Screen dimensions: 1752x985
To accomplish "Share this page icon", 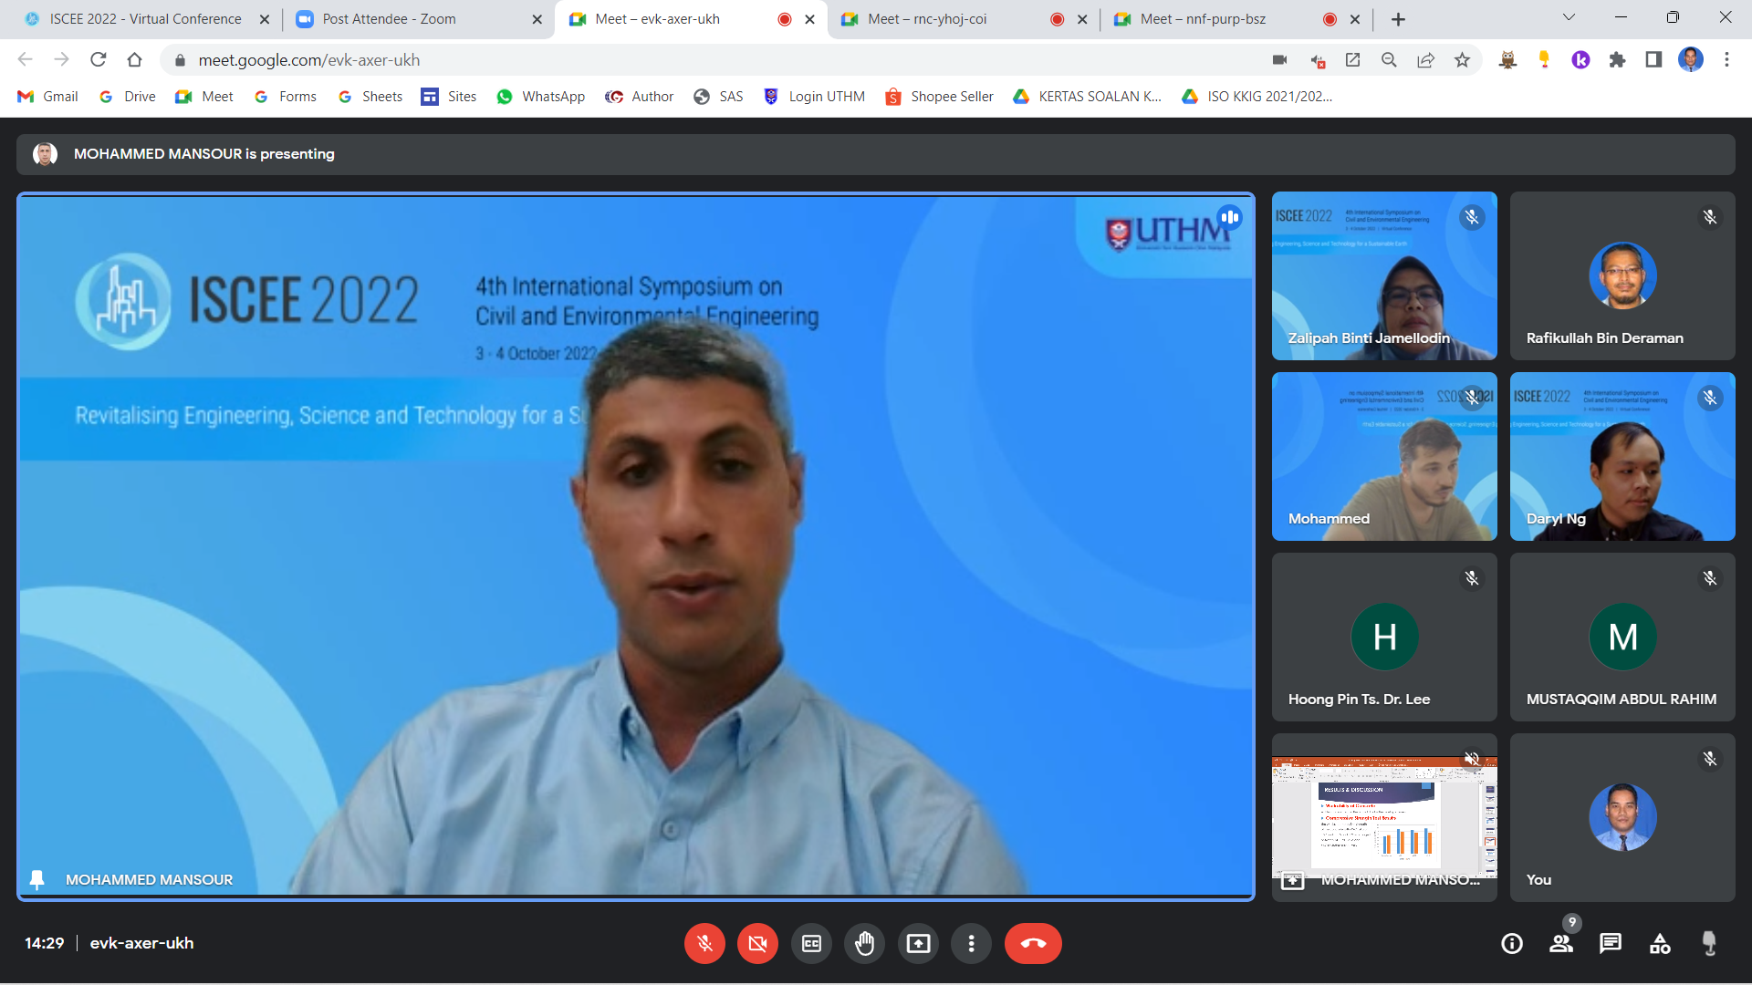I will [x=1425, y=59].
